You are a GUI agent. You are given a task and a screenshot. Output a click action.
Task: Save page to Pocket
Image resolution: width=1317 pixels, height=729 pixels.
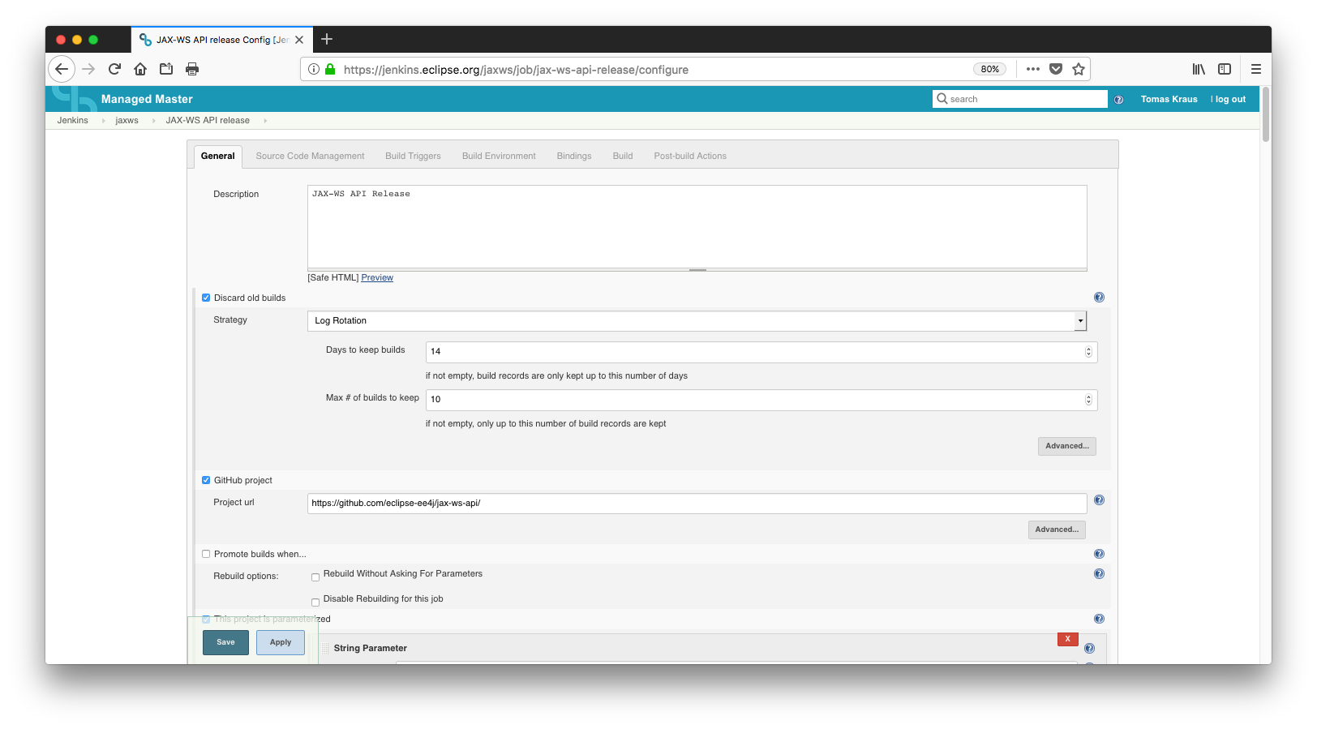(1056, 69)
